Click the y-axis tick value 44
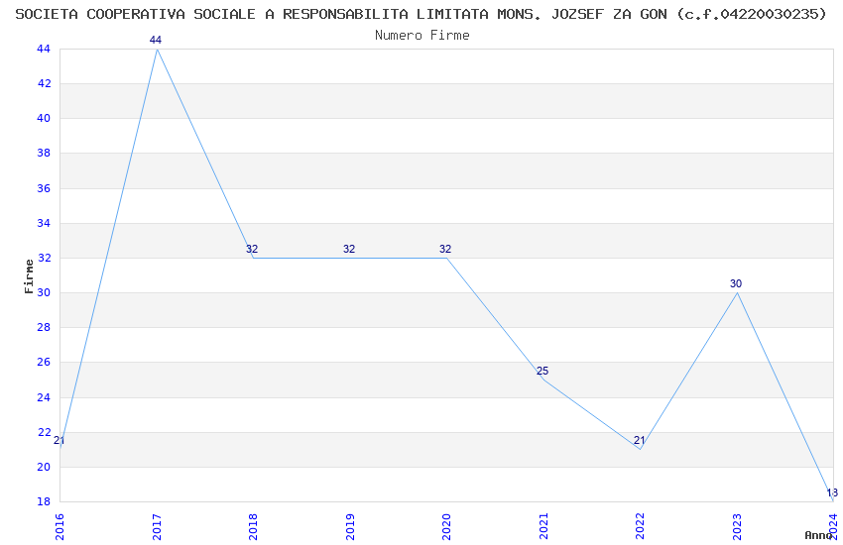Screen dimensions: 843x545 [x=44, y=49]
